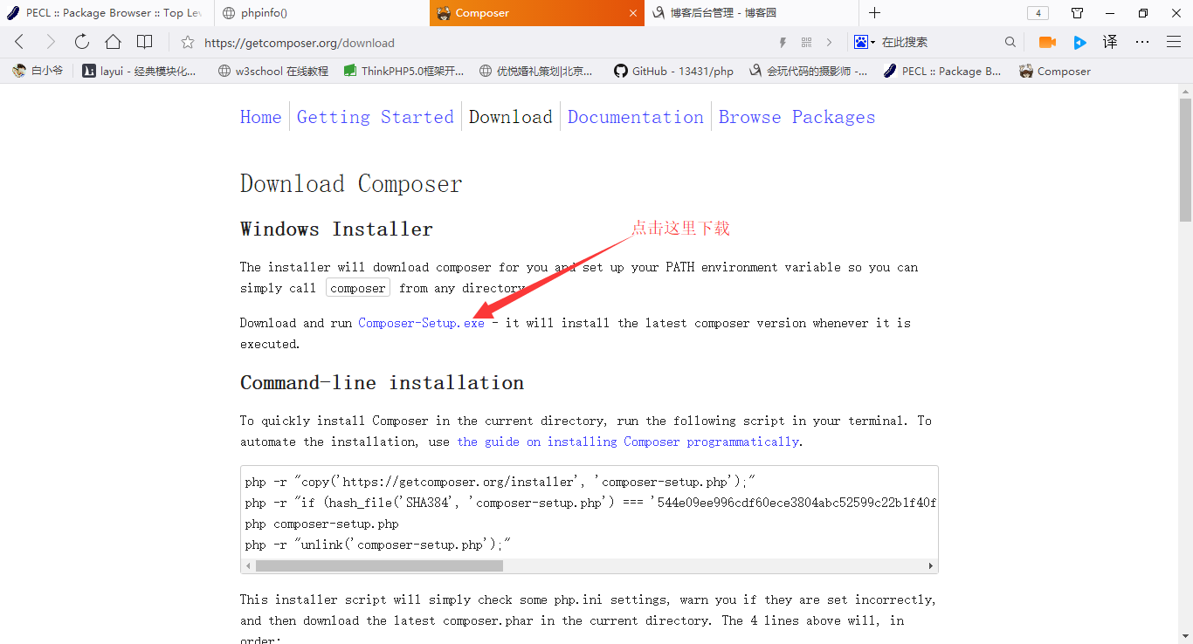1193x644 pixels.
Task: Switch to the PECL Package Browser tab
Action: point(106,13)
